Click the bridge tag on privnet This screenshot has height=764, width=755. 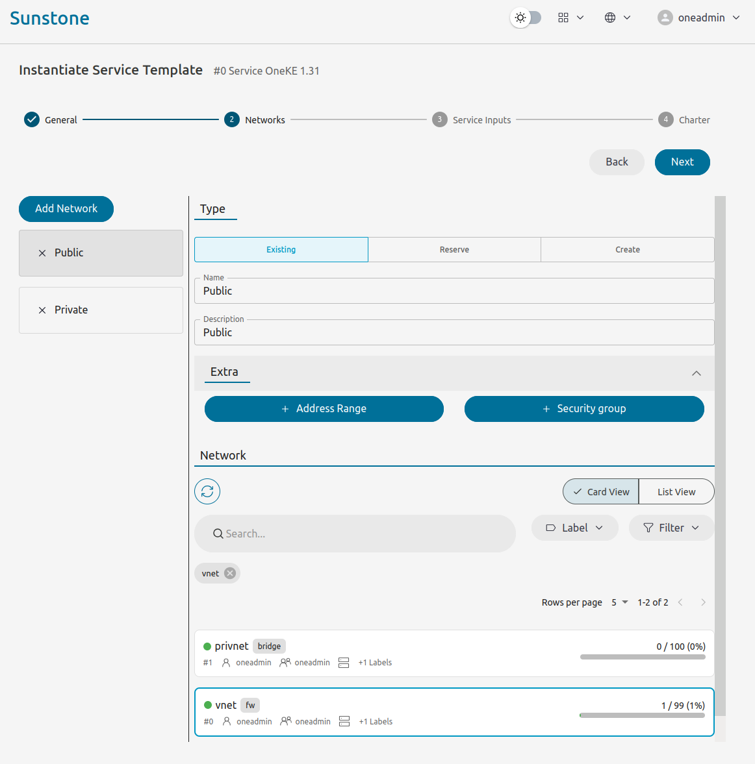click(269, 646)
